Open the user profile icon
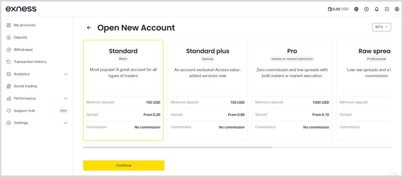This screenshot has height=178, width=404. (x=397, y=9)
